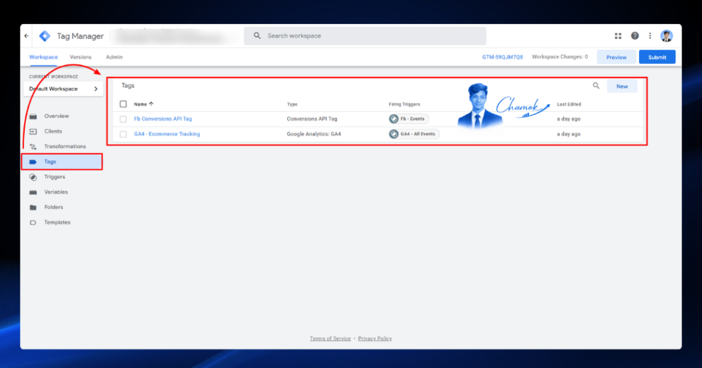Click the Default Workspace name
This screenshot has width=702, height=368.
pos(53,88)
